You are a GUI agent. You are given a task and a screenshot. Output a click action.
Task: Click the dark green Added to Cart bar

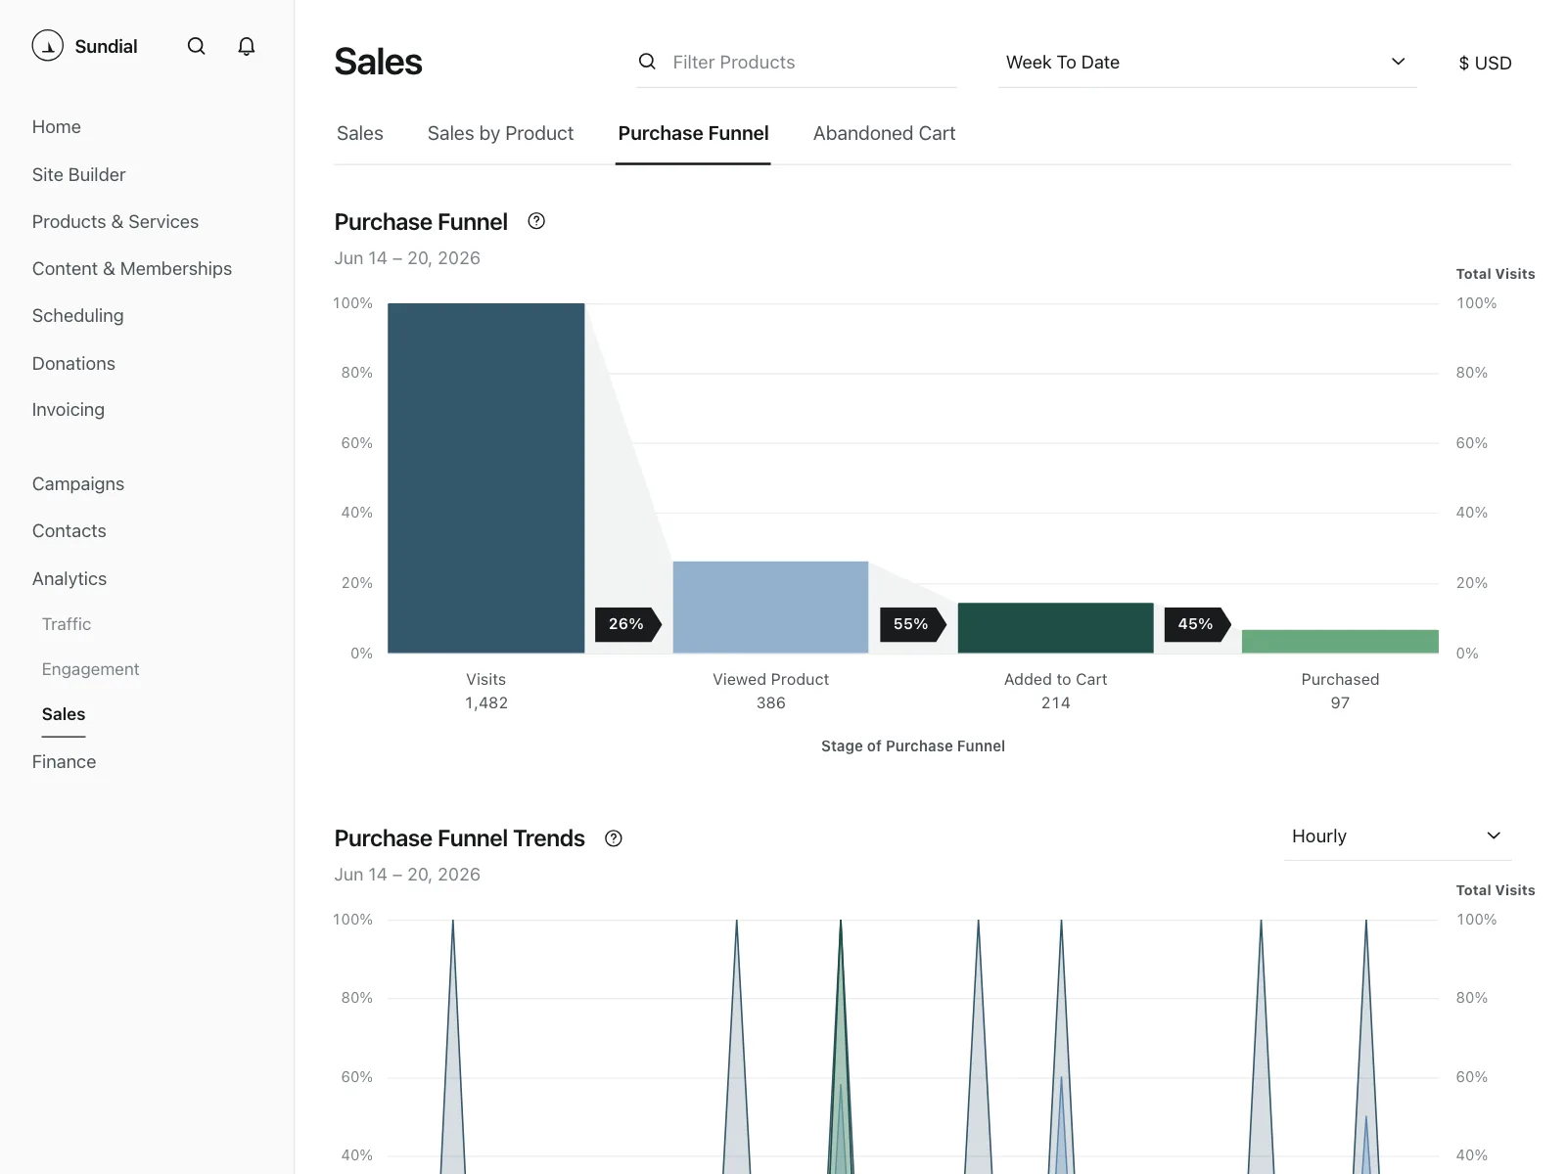coord(1055,628)
